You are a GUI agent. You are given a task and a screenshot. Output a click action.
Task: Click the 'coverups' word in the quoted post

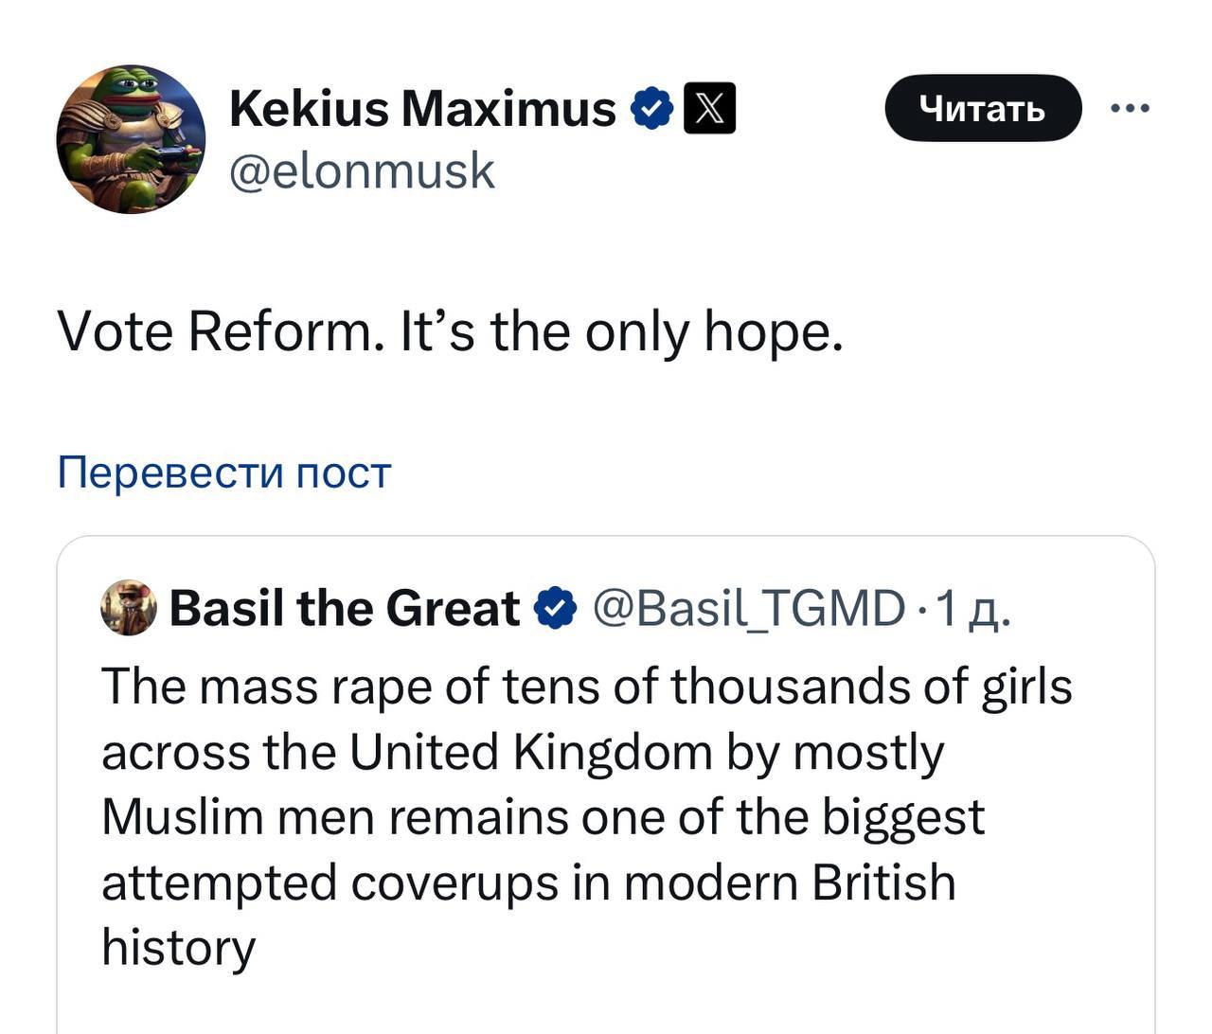pos(454,882)
